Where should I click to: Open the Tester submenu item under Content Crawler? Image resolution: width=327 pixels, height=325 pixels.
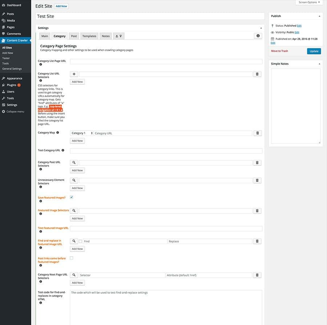pyautogui.click(x=6, y=58)
